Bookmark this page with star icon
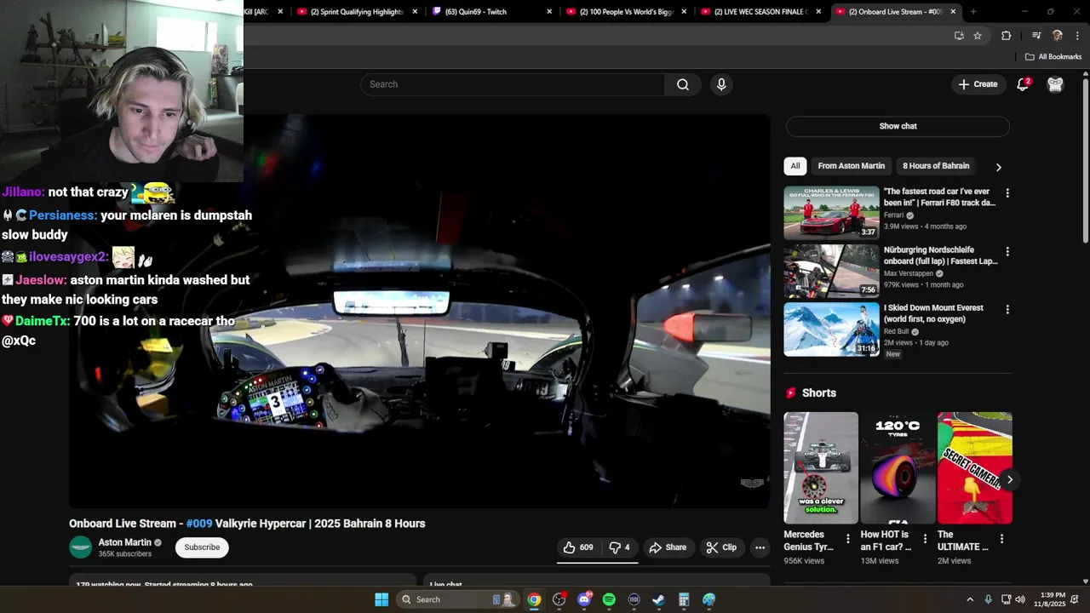 pos(978,36)
